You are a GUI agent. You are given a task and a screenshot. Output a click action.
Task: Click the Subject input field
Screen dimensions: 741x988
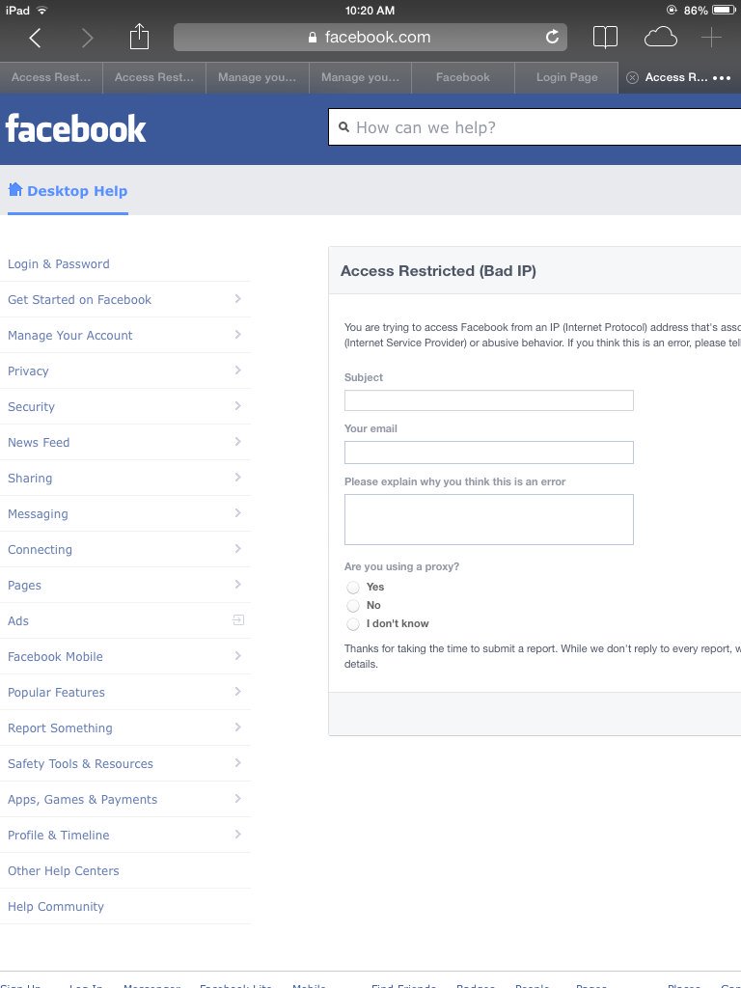tap(488, 400)
